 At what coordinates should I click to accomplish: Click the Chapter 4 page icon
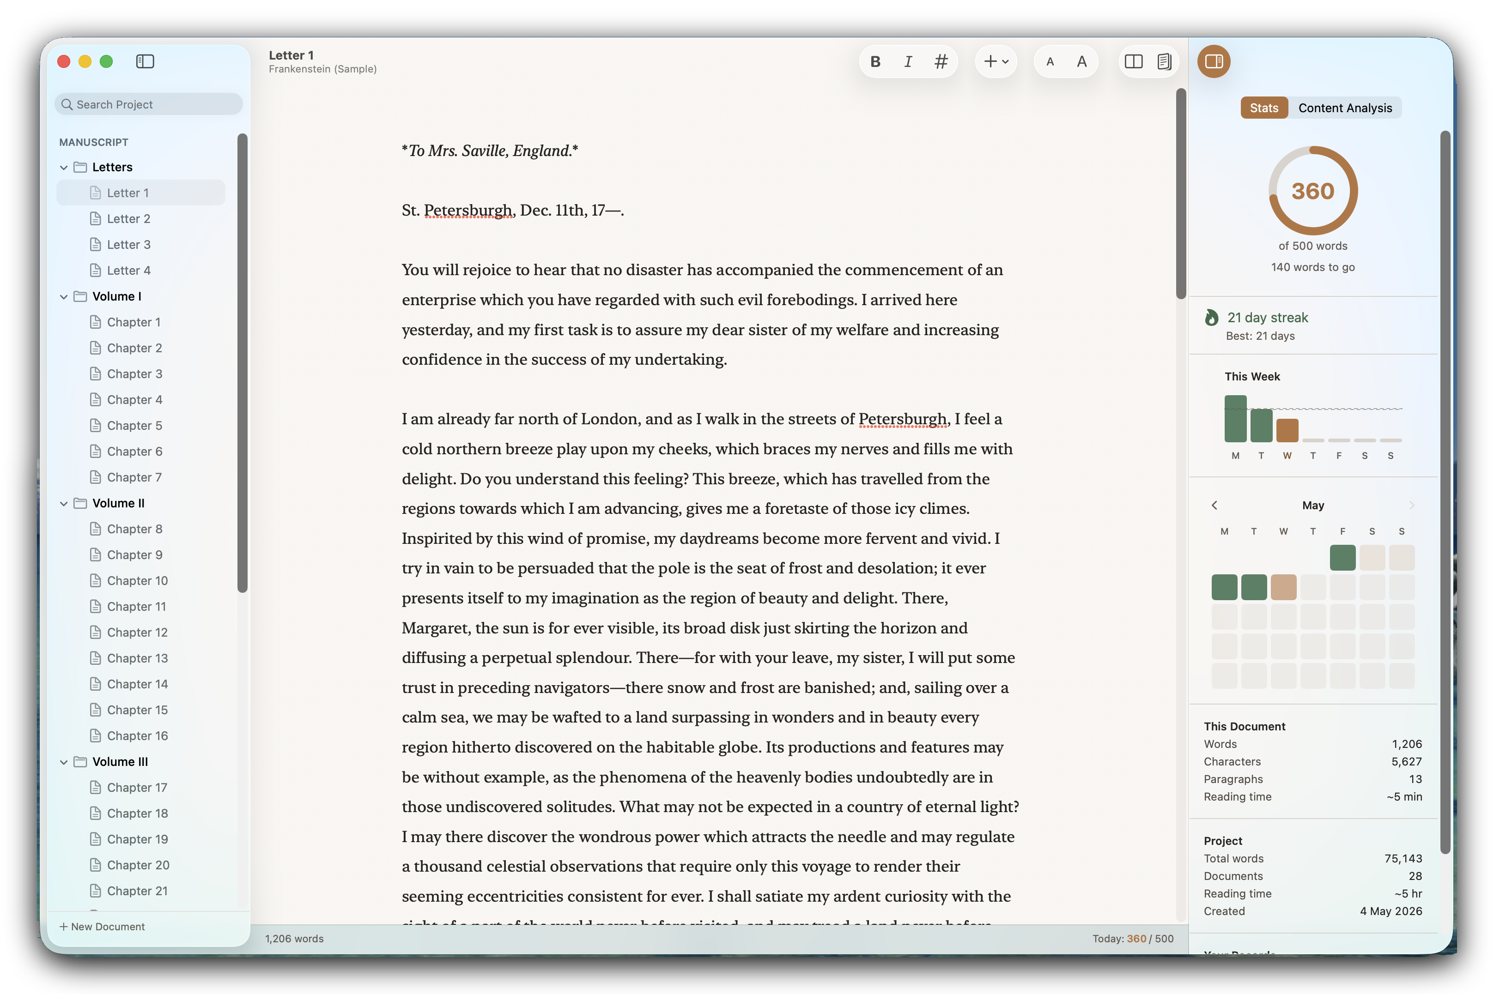[x=95, y=399]
